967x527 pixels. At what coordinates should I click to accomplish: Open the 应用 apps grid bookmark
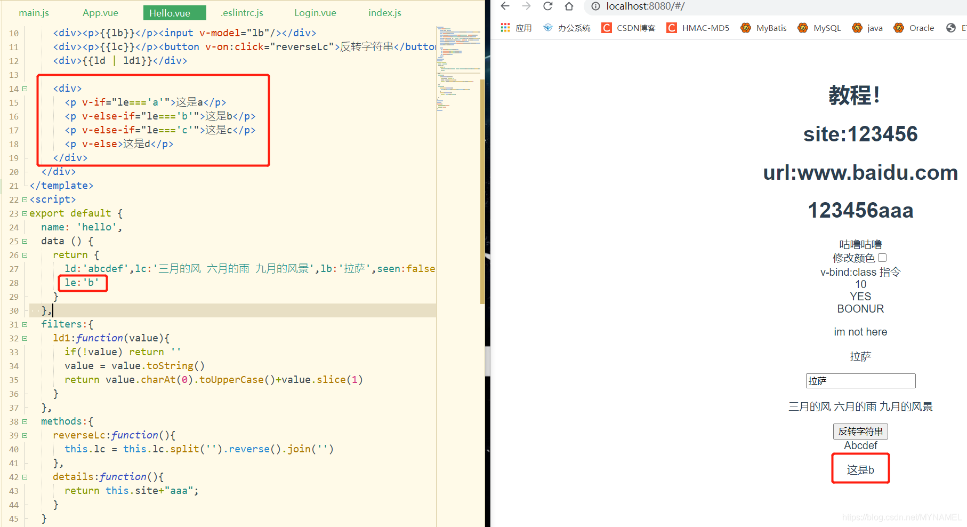point(516,28)
